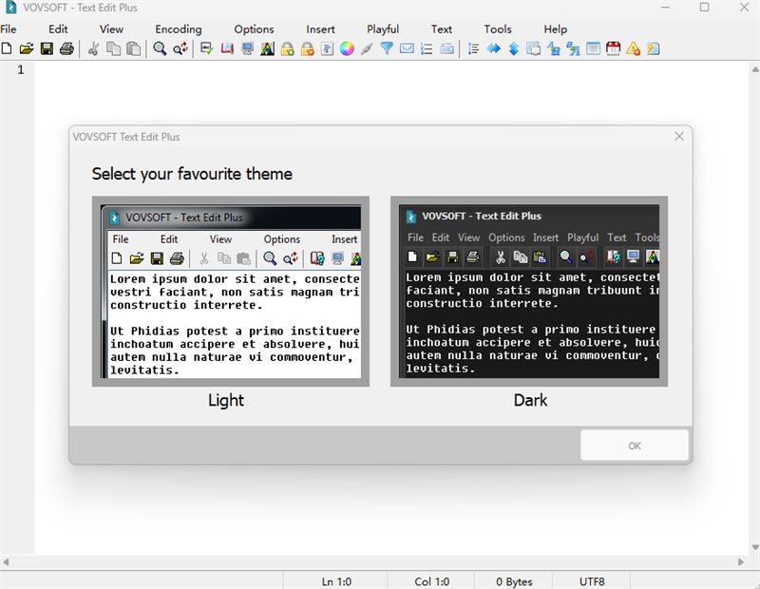Click the computer monitor toolbar icon
The height and width of the screenshot is (589, 760).
(x=247, y=48)
